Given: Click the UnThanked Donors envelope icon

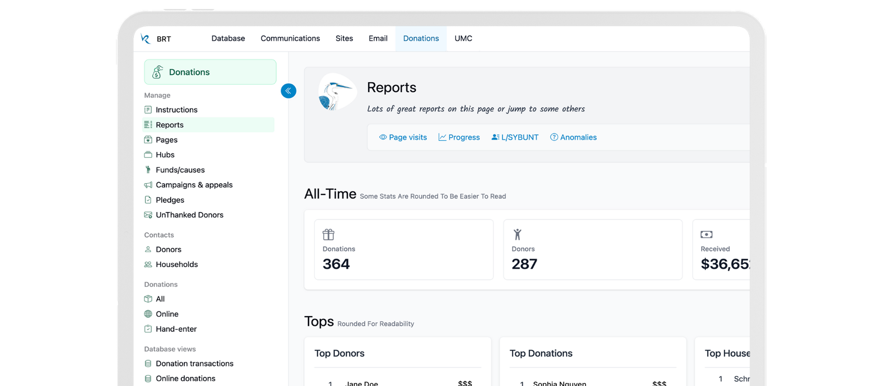Looking at the screenshot, I should 148,215.
